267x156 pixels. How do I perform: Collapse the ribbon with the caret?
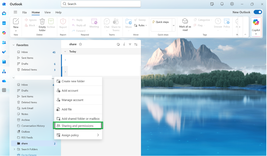click(245, 34)
